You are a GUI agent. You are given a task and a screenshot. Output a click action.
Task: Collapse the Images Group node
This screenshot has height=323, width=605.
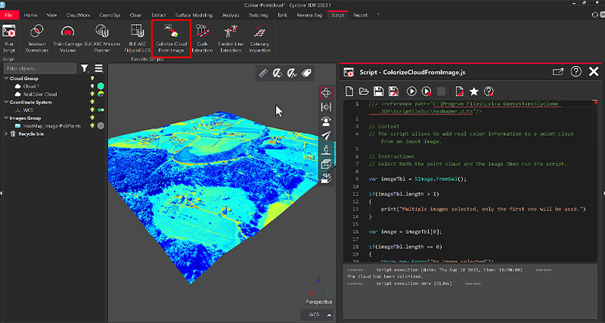(6, 118)
